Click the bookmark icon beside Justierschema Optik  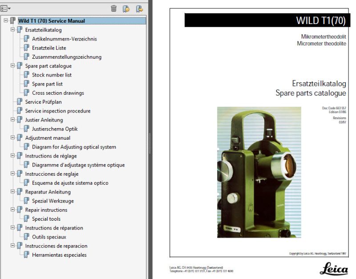(27, 129)
